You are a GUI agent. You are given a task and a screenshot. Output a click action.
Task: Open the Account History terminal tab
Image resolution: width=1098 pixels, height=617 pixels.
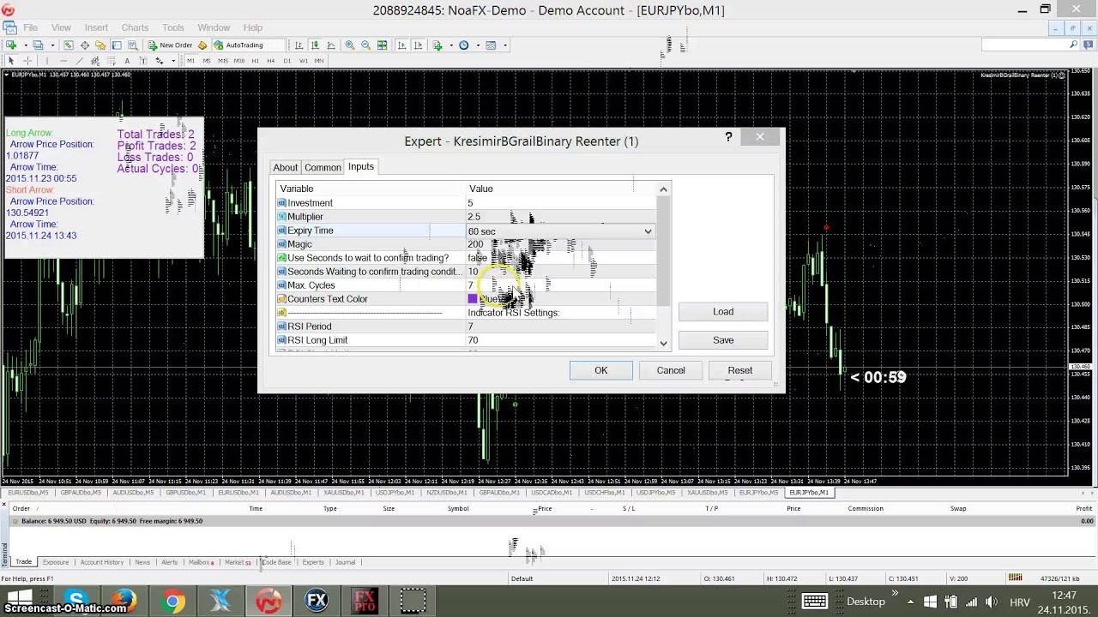pyautogui.click(x=102, y=562)
